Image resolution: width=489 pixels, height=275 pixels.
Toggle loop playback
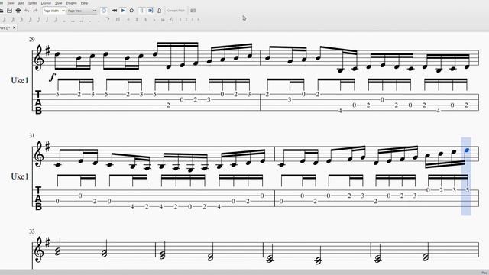tap(131, 11)
